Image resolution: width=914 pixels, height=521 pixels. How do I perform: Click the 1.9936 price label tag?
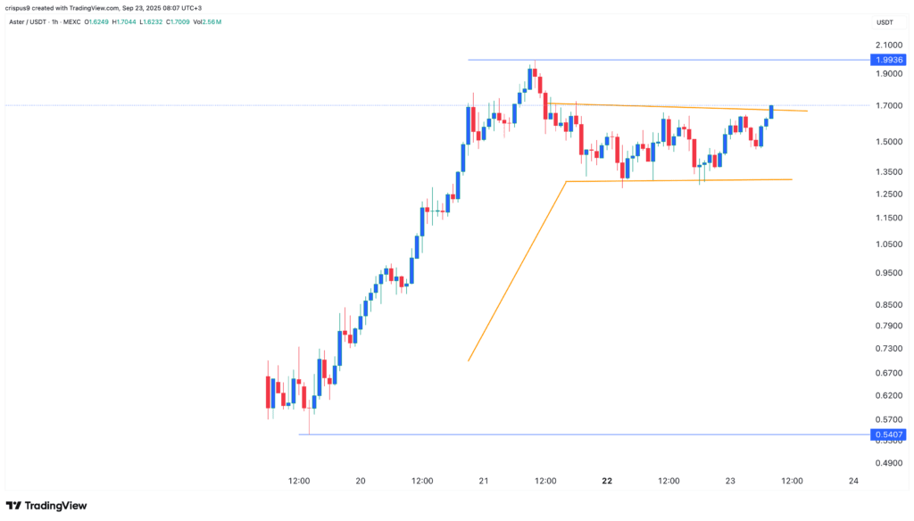889,60
